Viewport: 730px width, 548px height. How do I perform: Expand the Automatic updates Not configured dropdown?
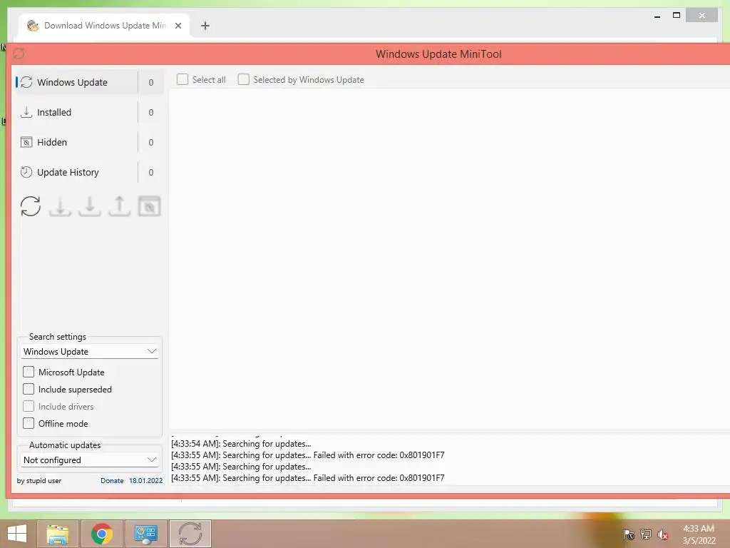tap(90, 460)
